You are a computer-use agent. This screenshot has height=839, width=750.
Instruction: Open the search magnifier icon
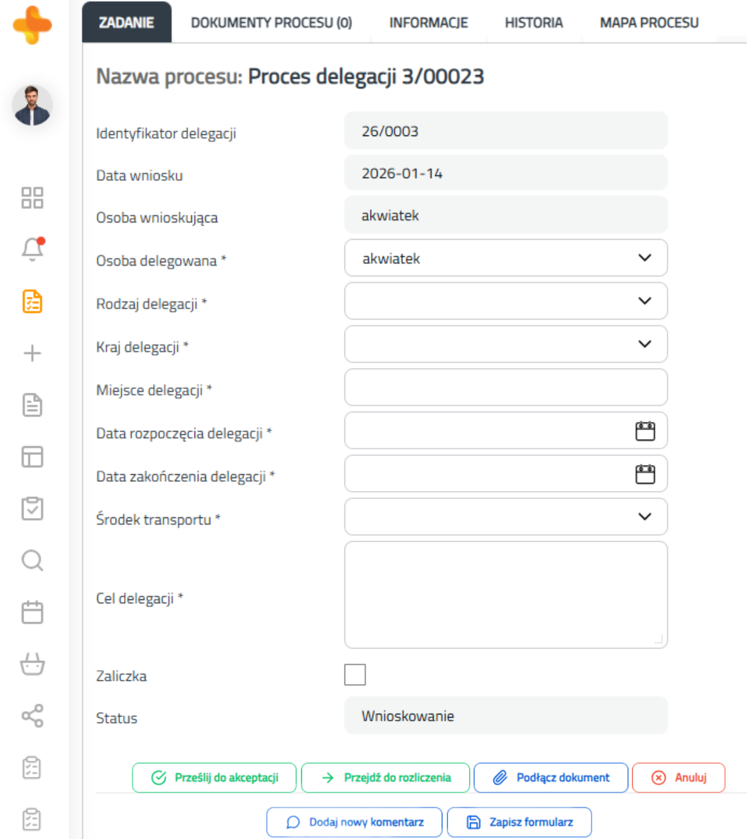tap(32, 561)
